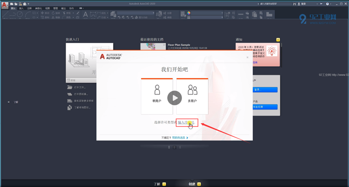Switch to the 协作 ribbon tab
This screenshot has height=187, width=349.
72,8
